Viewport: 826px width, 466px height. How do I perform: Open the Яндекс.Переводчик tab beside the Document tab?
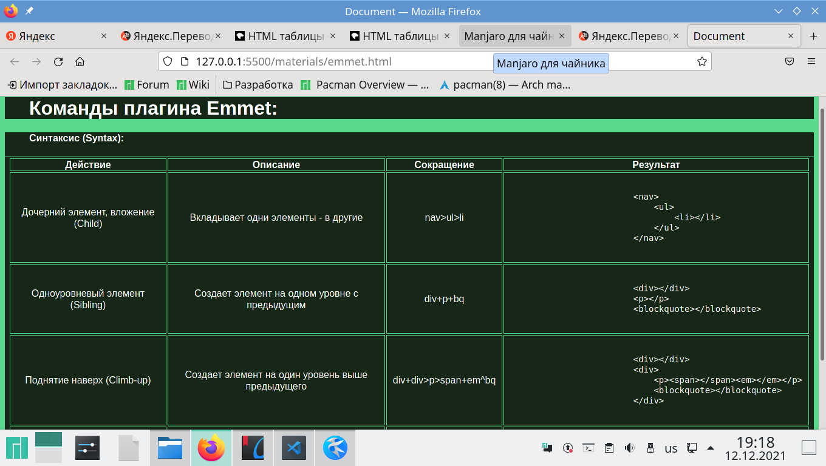pos(629,36)
